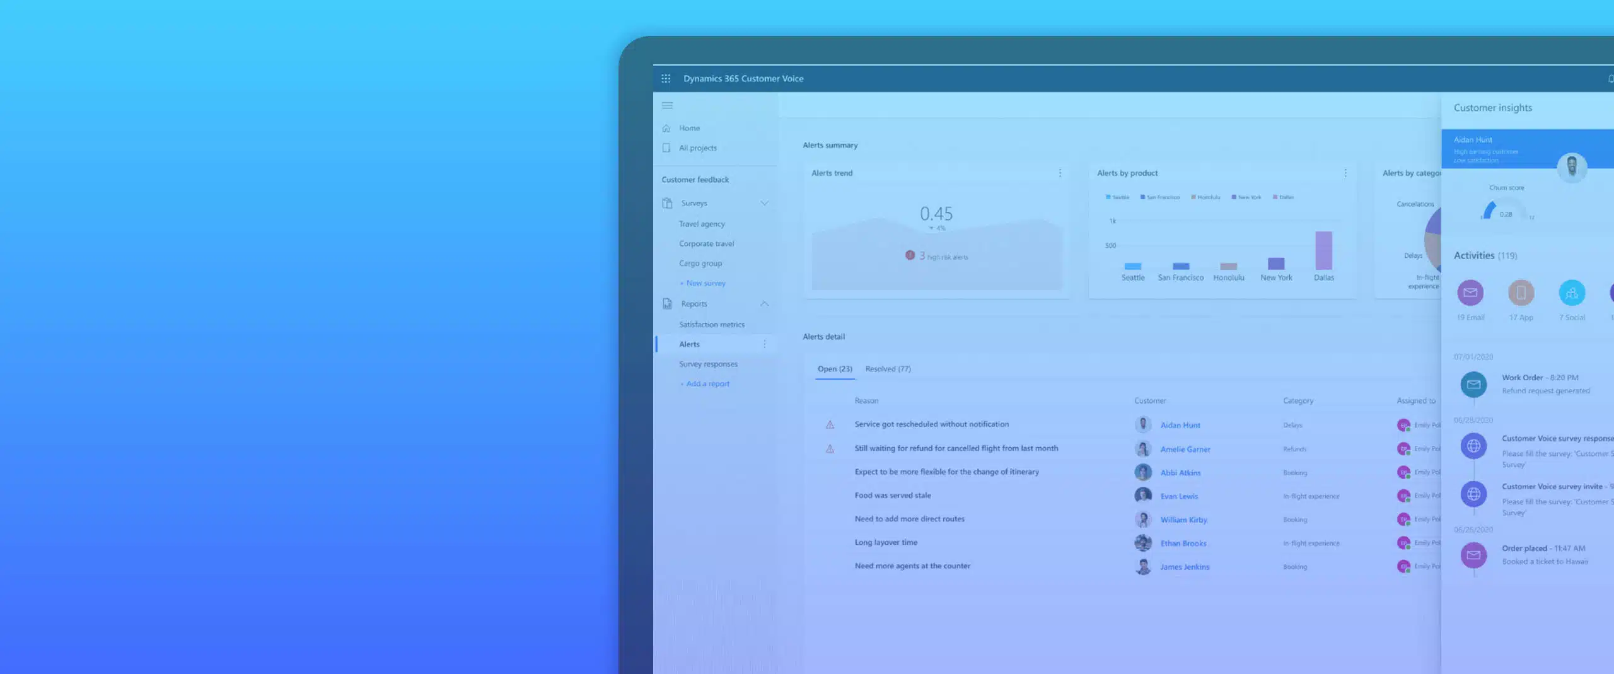Click the New survey link

click(705, 284)
